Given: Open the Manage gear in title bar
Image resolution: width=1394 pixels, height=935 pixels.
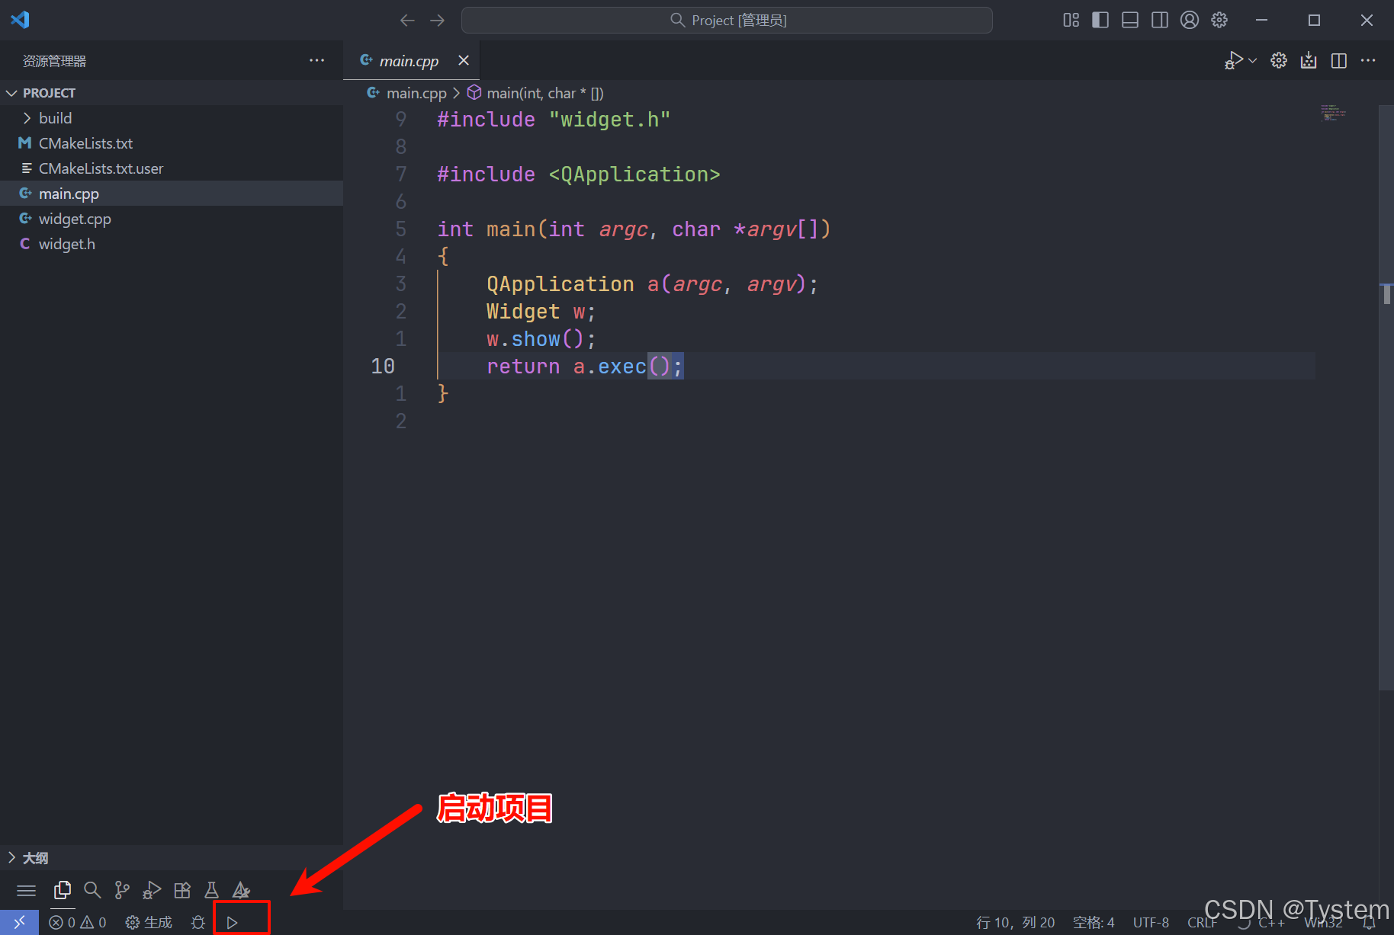Looking at the screenshot, I should pos(1219,21).
